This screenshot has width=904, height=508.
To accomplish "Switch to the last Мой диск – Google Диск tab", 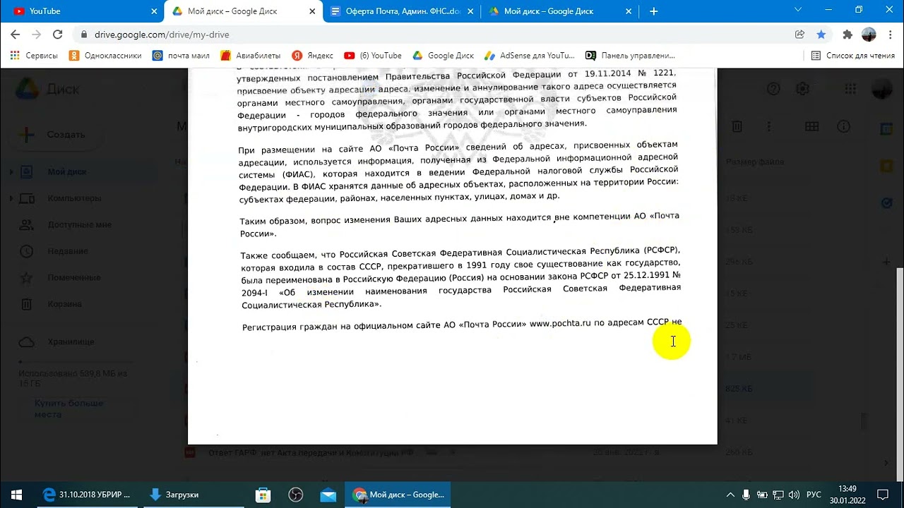I will coord(561,11).
